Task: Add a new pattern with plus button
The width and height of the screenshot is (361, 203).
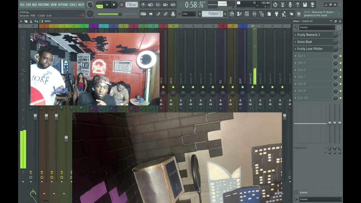Action: tap(225, 14)
